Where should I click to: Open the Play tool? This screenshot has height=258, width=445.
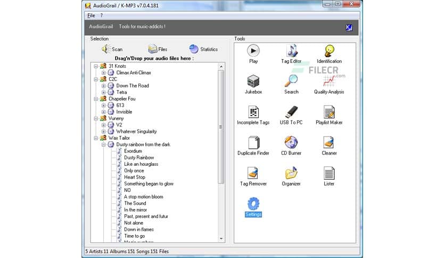253,54
